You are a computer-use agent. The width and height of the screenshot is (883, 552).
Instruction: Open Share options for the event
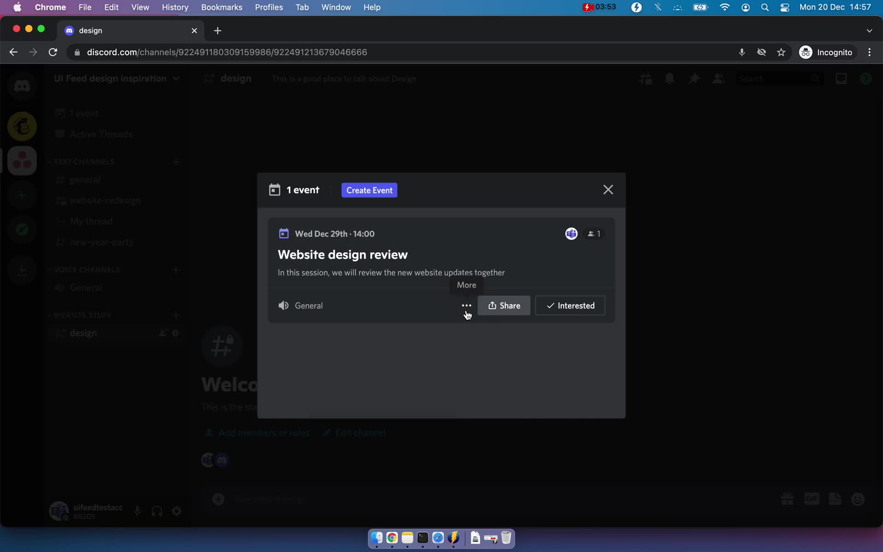[x=504, y=305]
